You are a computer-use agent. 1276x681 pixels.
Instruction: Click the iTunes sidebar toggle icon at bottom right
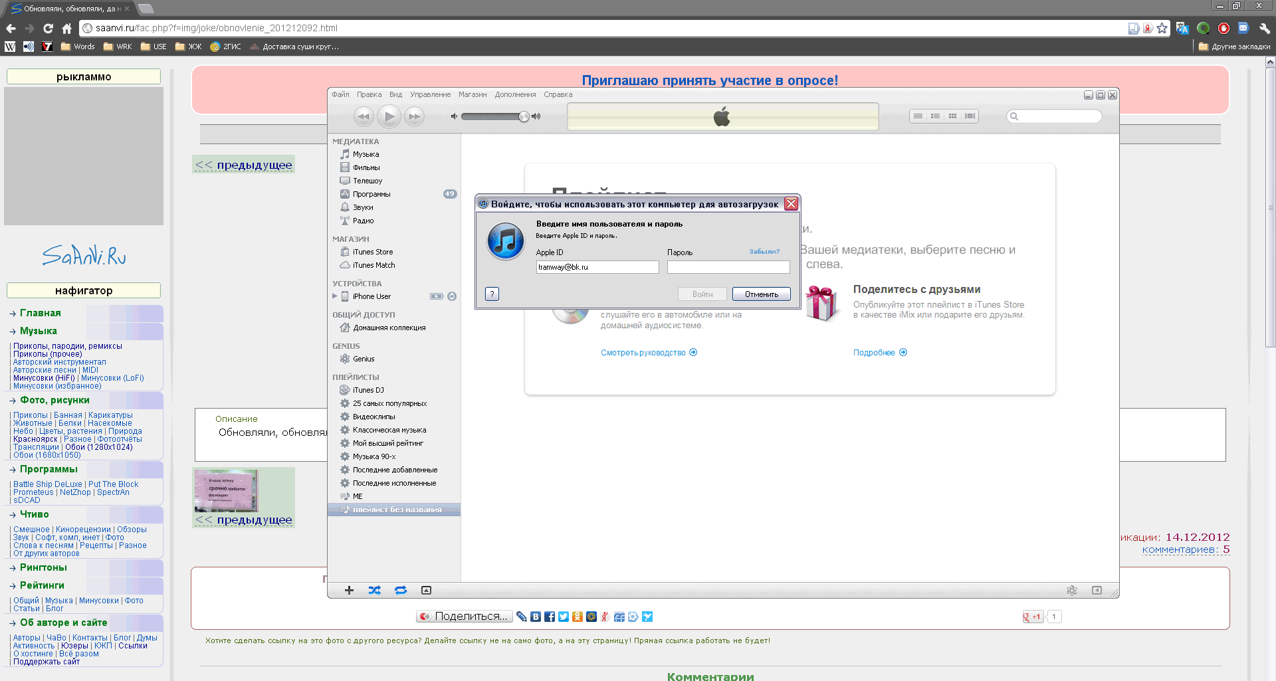point(1097,590)
